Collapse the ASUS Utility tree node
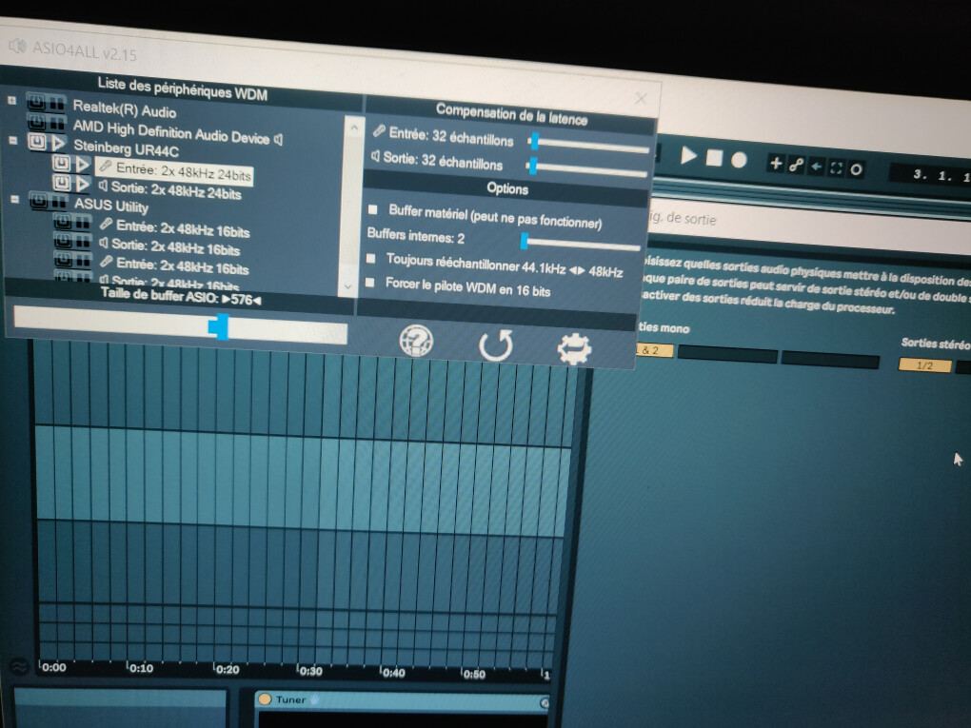The width and height of the screenshot is (971, 728). 15,199
